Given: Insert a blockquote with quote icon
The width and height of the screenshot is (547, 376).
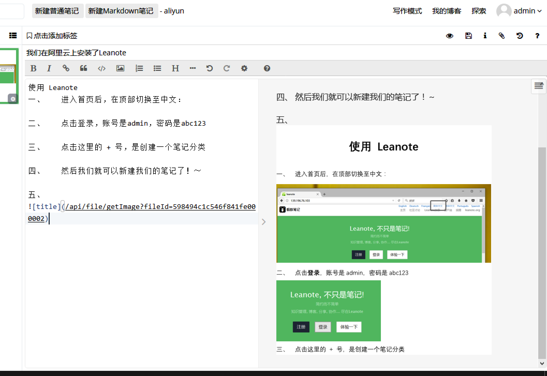Looking at the screenshot, I should pos(84,68).
